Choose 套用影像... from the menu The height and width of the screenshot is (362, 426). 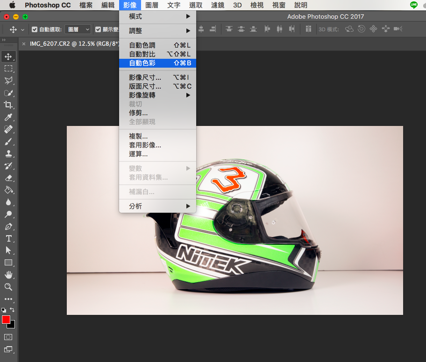point(157,145)
